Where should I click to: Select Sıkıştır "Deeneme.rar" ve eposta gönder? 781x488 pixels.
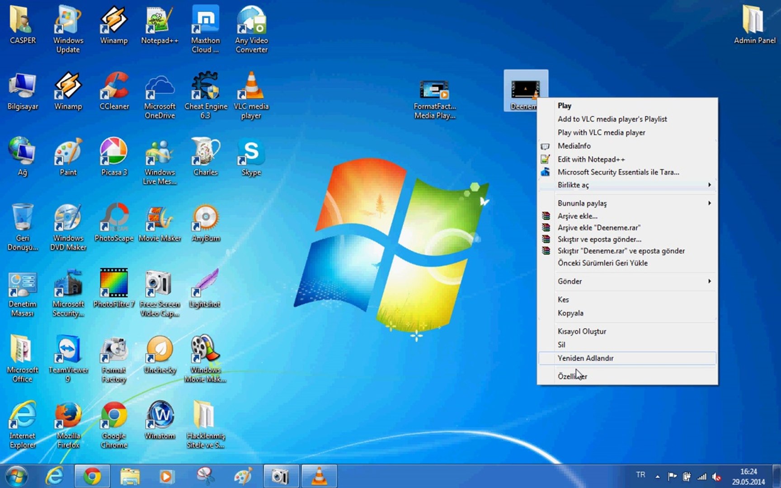[x=627, y=251]
